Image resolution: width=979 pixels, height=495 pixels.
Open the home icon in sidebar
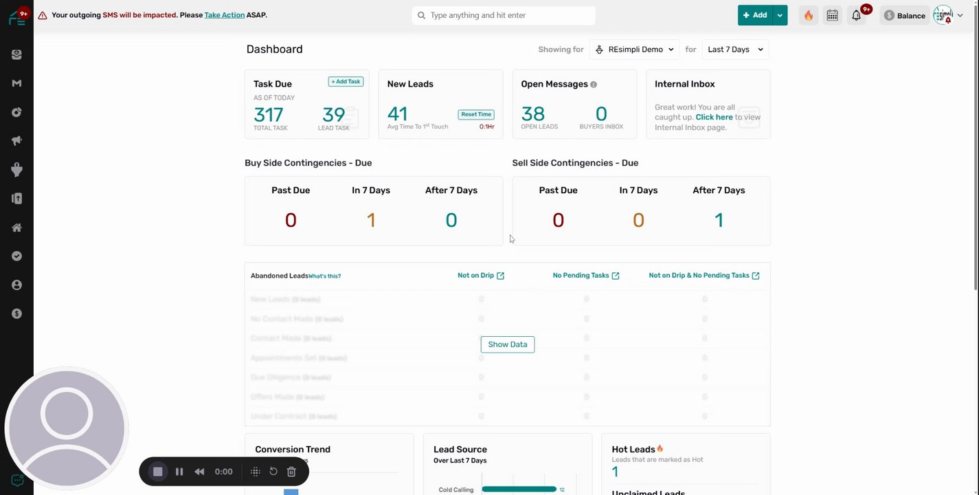click(16, 228)
